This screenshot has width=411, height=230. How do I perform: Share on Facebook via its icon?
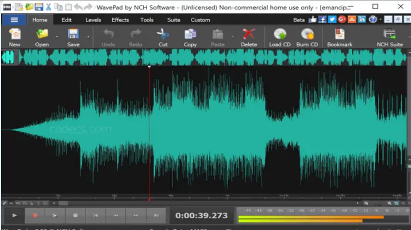[322, 19]
